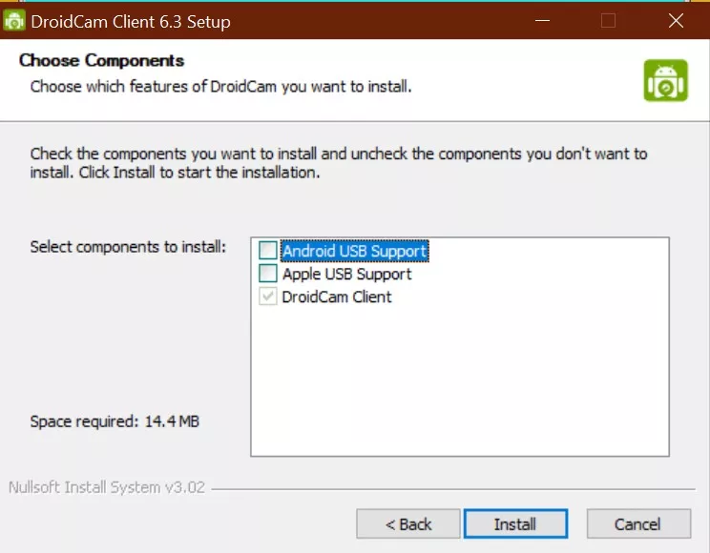Click the Choose Components heading
The width and height of the screenshot is (710, 553).
coord(102,61)
